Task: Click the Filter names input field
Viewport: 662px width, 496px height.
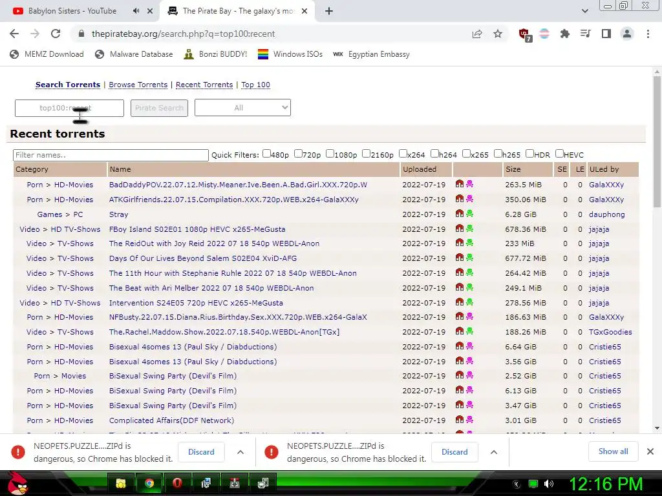Action: (111, 155)
